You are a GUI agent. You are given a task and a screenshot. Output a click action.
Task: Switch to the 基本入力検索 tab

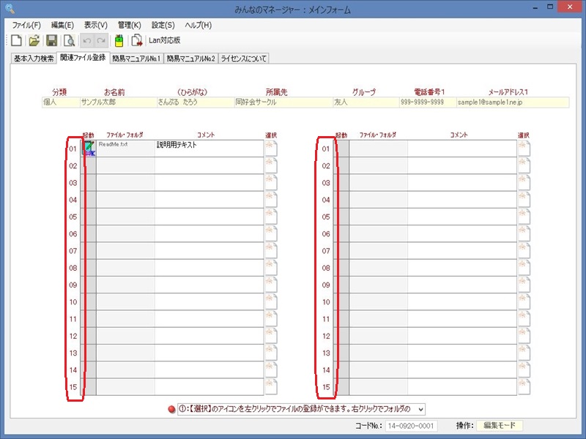34,58
